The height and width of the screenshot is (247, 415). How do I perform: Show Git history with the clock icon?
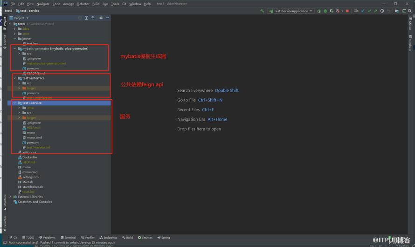[x=382, y=11]
